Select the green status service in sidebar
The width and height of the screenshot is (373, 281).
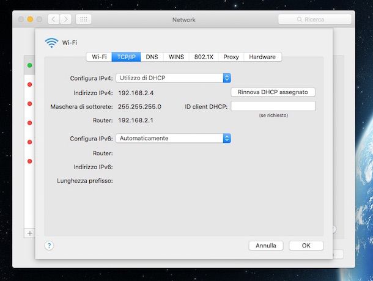tap(30, 65)
